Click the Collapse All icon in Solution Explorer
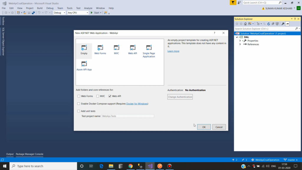The width and height of the screenshot is (302, 170). point(273,24)
